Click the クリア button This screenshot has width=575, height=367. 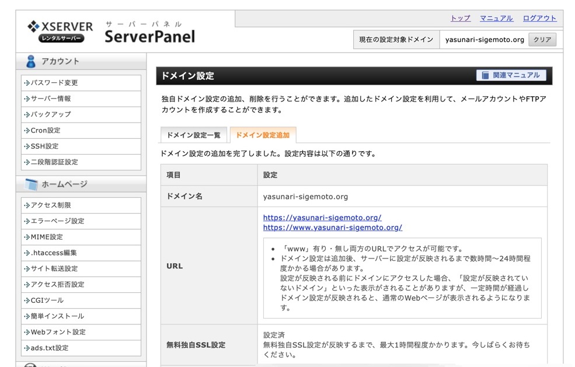pyautogui.click(x=542, y=40)
